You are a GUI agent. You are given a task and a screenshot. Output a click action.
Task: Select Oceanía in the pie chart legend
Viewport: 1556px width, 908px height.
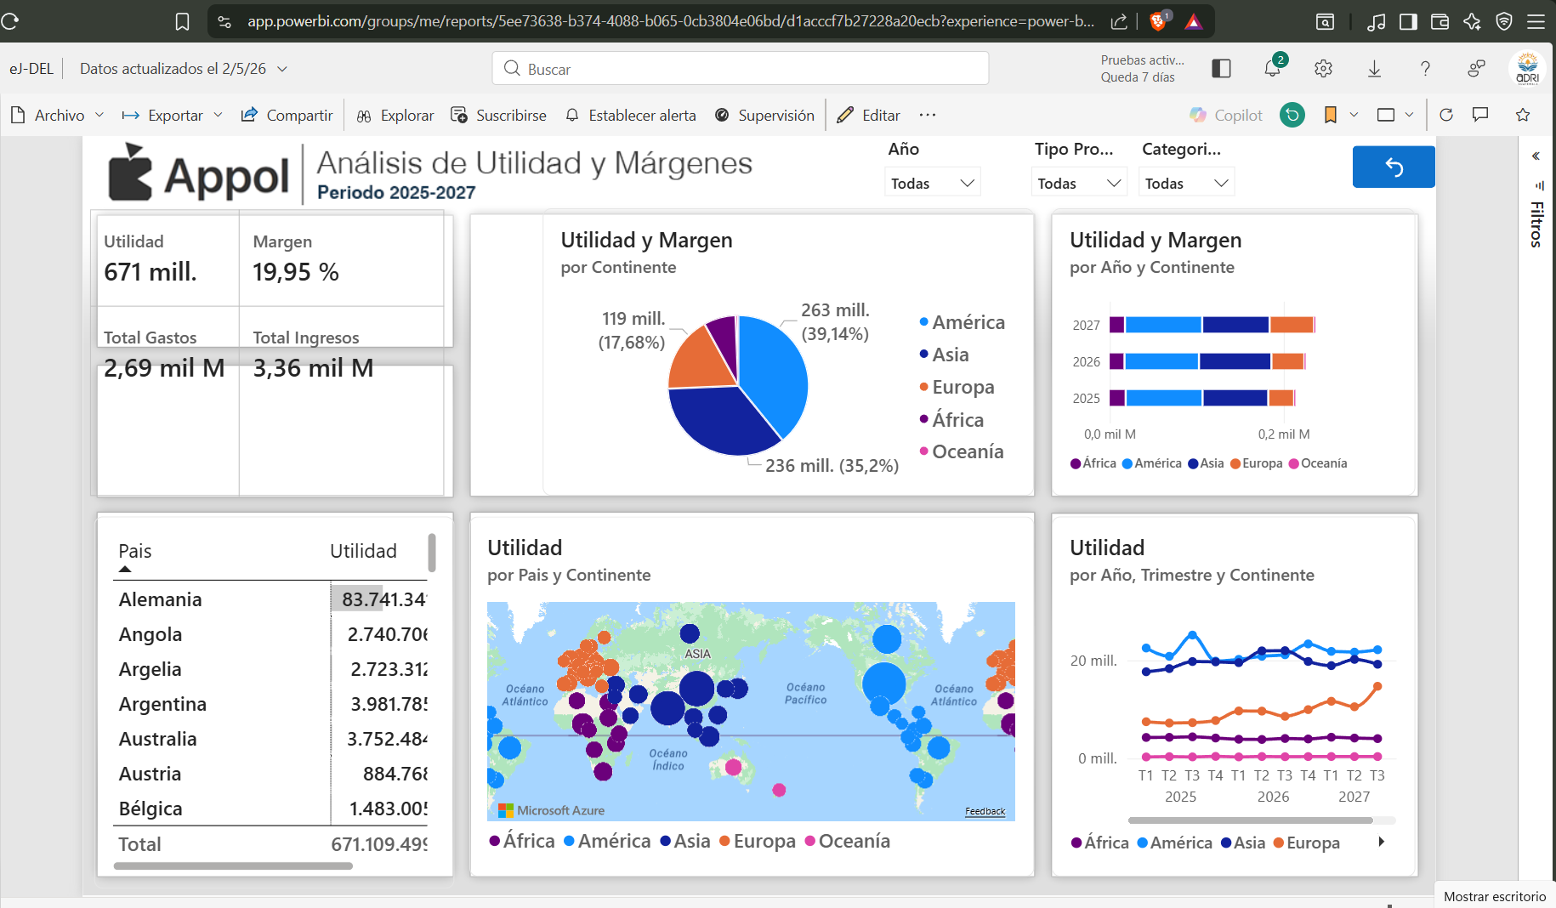coord(961,451)
